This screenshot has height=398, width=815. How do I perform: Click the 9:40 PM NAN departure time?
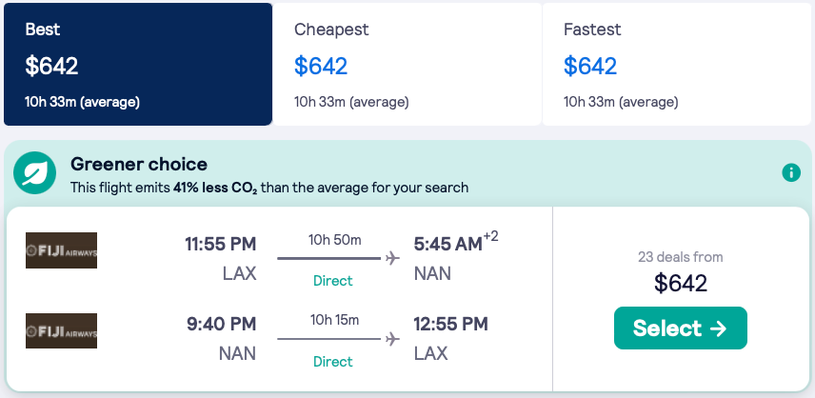click(221, 325)
